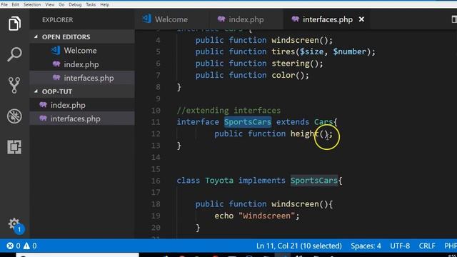
Task: Click the comment //extending interfaces
Action: point(228,111)
